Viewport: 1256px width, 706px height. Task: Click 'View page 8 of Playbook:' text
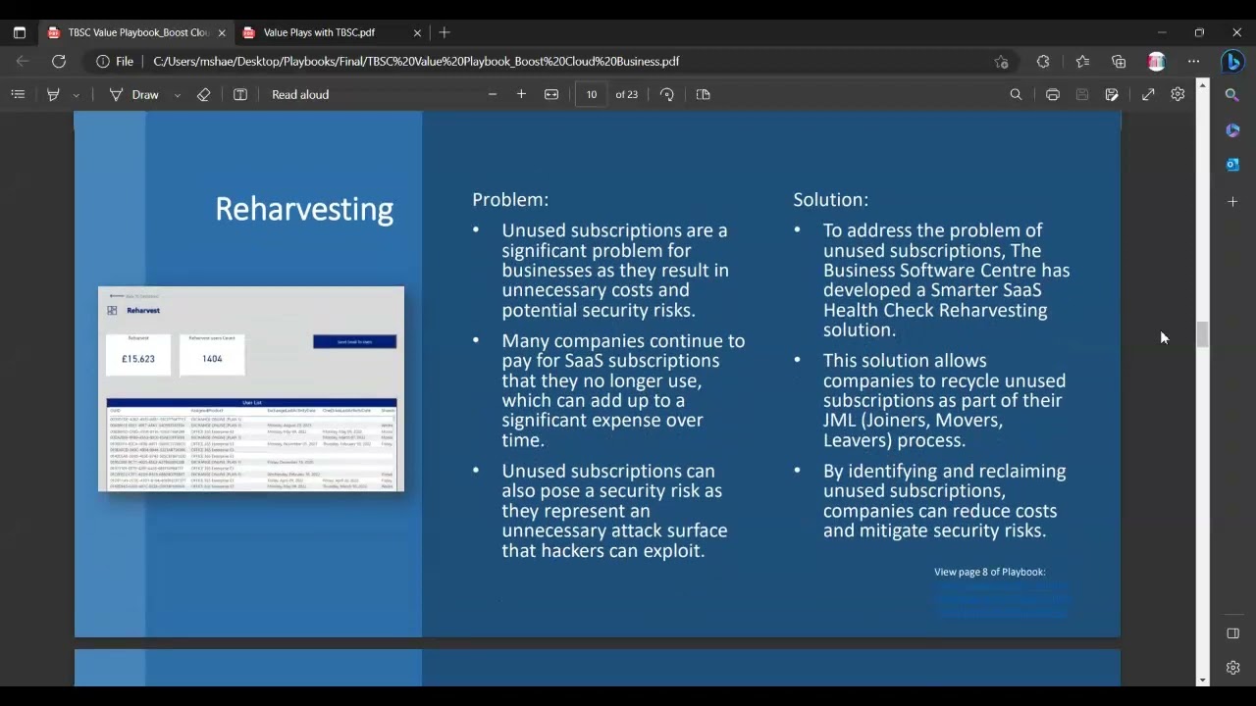tap(990, 572)
